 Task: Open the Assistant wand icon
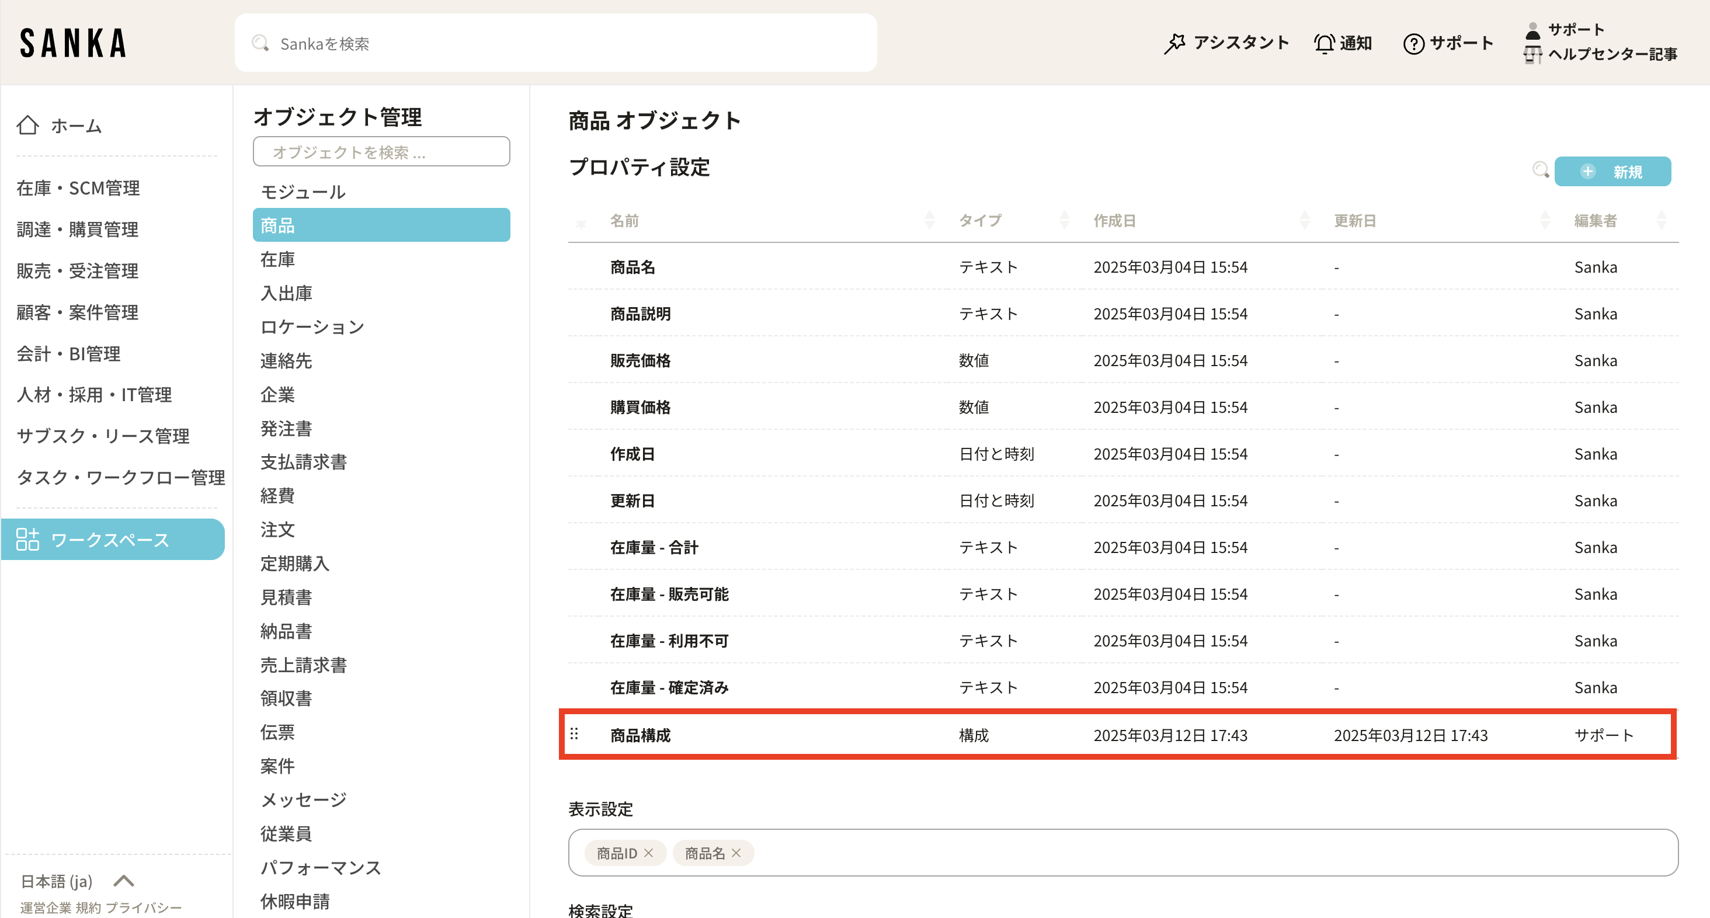click(1174, 43)
